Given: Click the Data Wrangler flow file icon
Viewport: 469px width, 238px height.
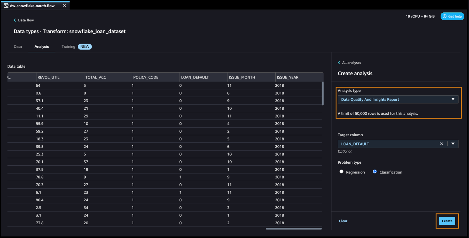Looking at the screenshot, I should [x=6, y=6].
